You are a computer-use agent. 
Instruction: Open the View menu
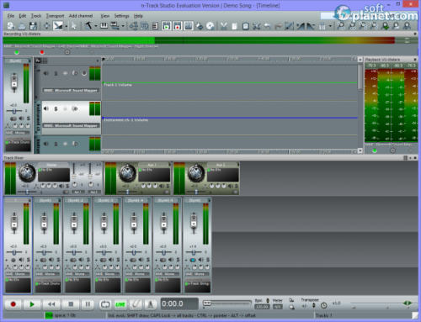[x=104, y=16]
